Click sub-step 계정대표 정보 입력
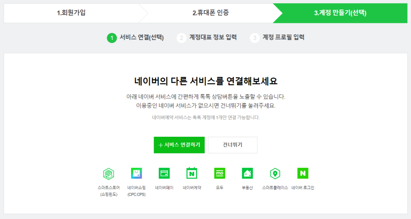The width and height of the screenshot is (411, 219). pos(207,37)
